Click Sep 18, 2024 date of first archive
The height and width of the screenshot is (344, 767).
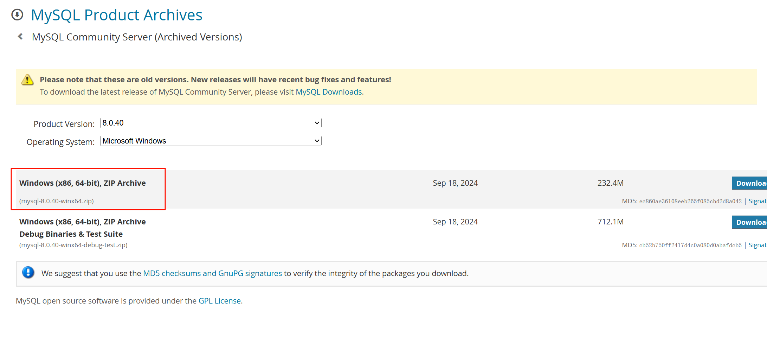click(x=455, y=183)
